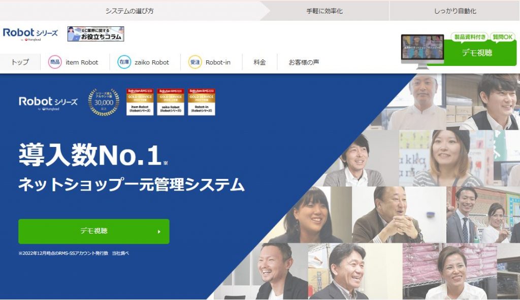
Task: Click the green デモ視聴 header button
Action: (477, 53)
